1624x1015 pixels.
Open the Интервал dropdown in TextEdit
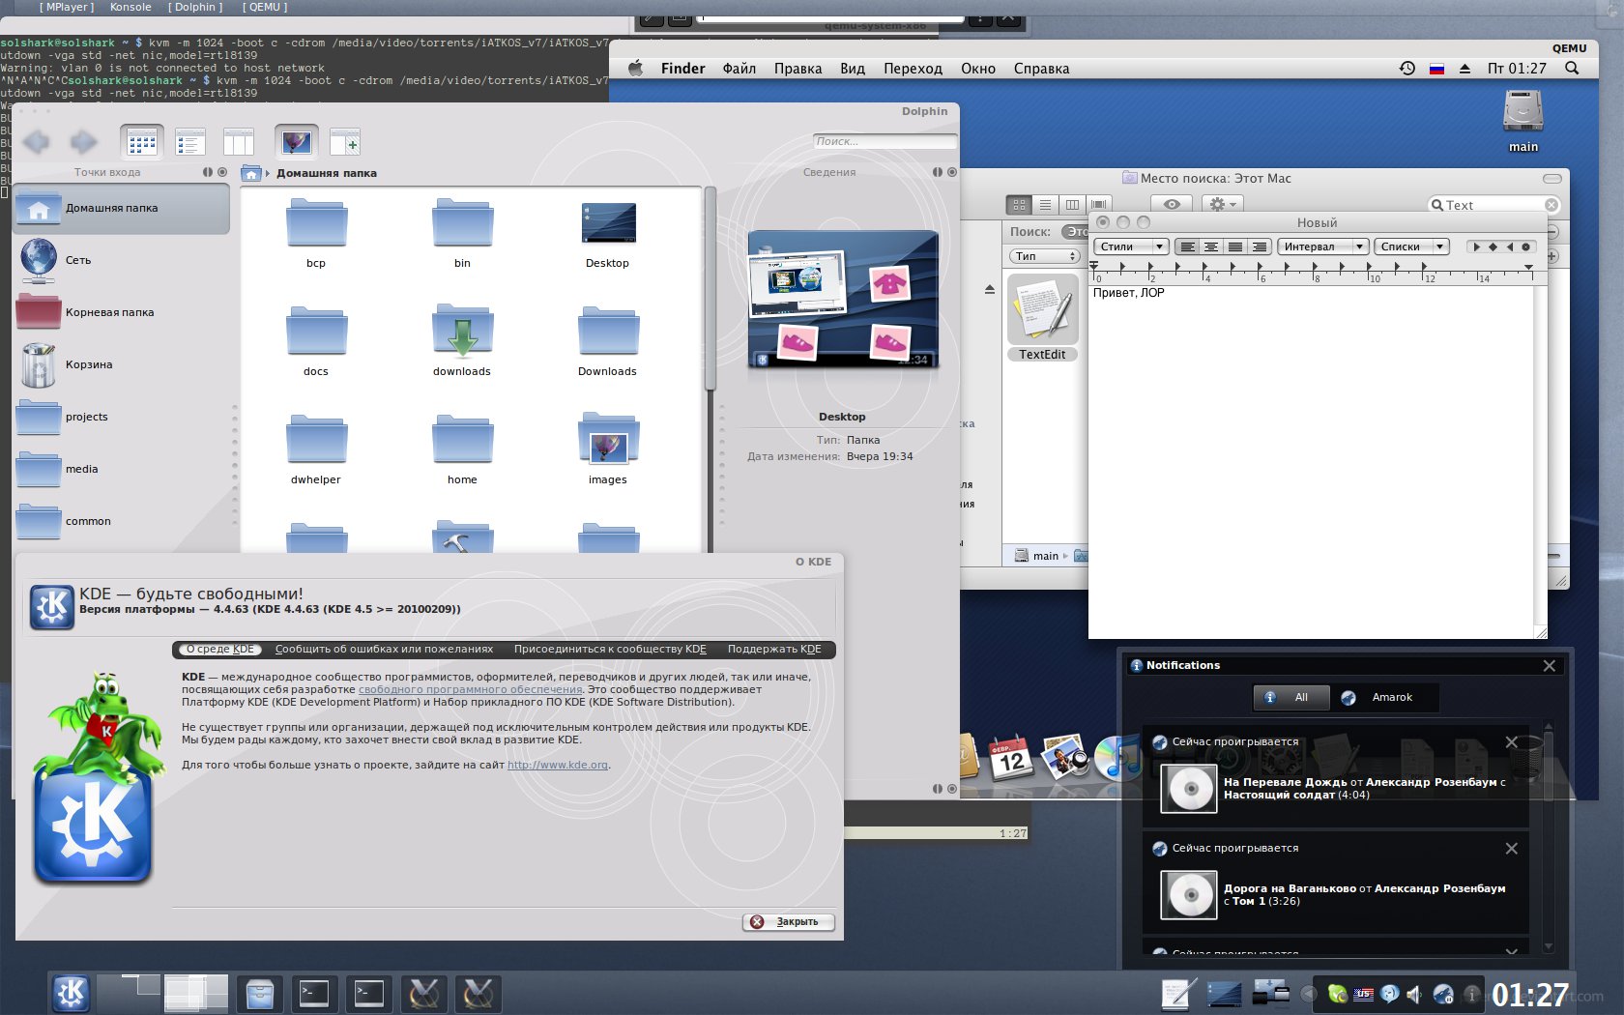(1322, 246)
